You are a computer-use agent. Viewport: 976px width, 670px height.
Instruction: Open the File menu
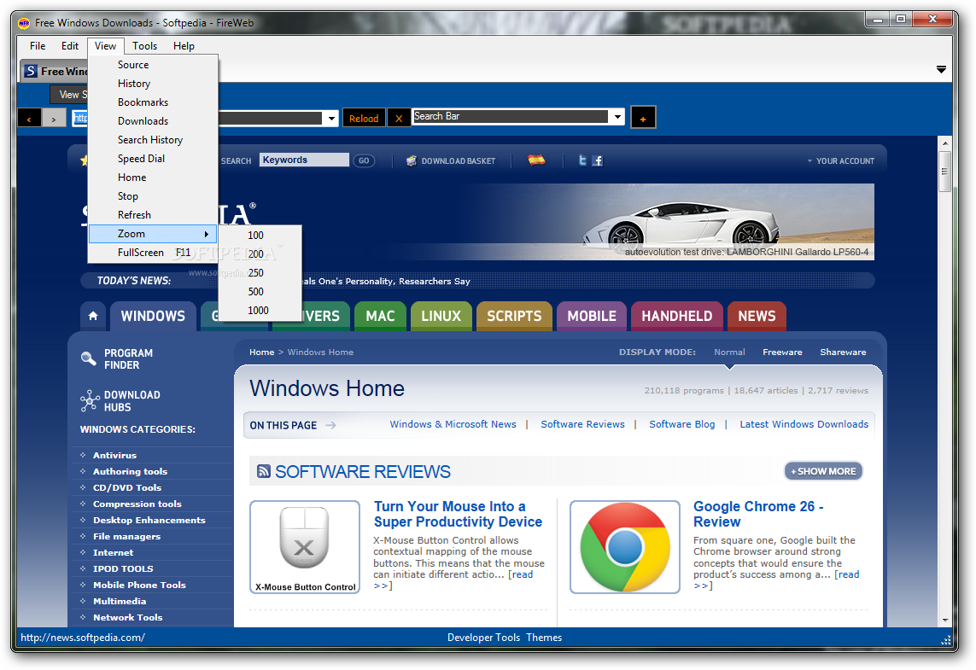point(38,46)
